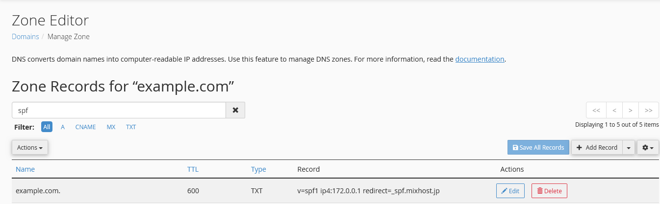
Task: Delete the example.com SPF record
Action: 549,191
